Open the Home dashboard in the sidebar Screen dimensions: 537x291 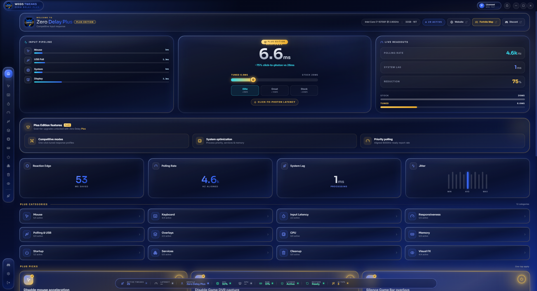coord(8,74)
